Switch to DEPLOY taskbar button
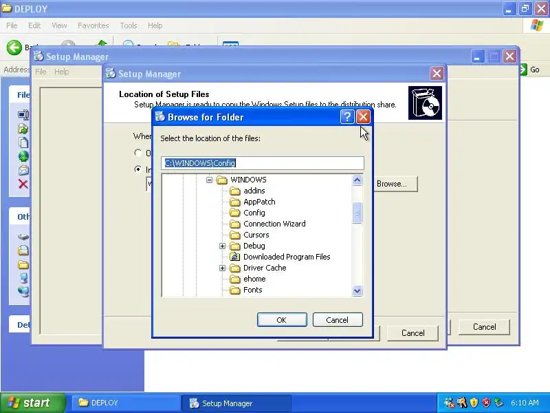The width and height of the screenshot is (550, 413). (126, 403)
